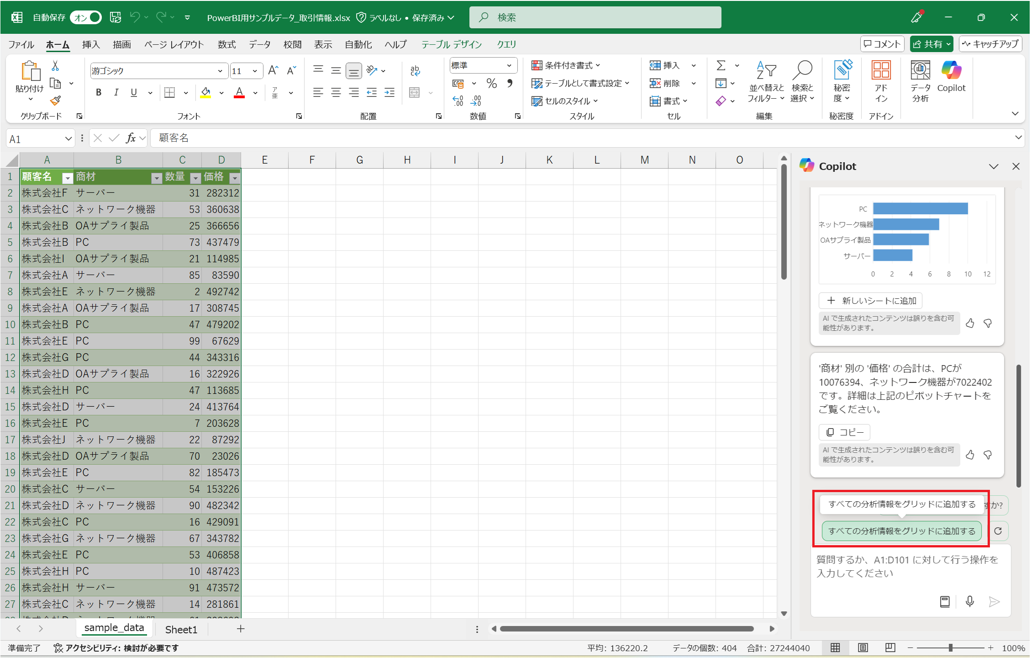Click the increase font size icon
Image resolution: width=1031 pixels, height=658 pixels.
coord(273,70)
